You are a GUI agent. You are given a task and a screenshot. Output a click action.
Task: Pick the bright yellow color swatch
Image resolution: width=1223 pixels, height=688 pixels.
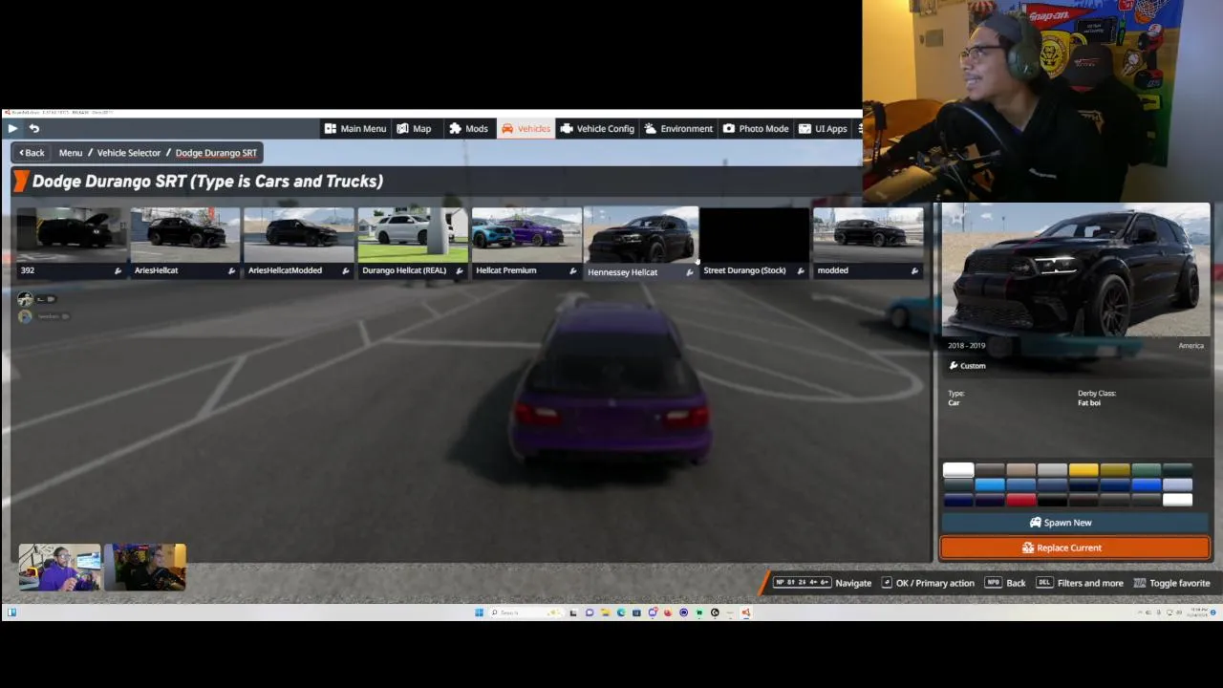click(x=1084, y=469)
